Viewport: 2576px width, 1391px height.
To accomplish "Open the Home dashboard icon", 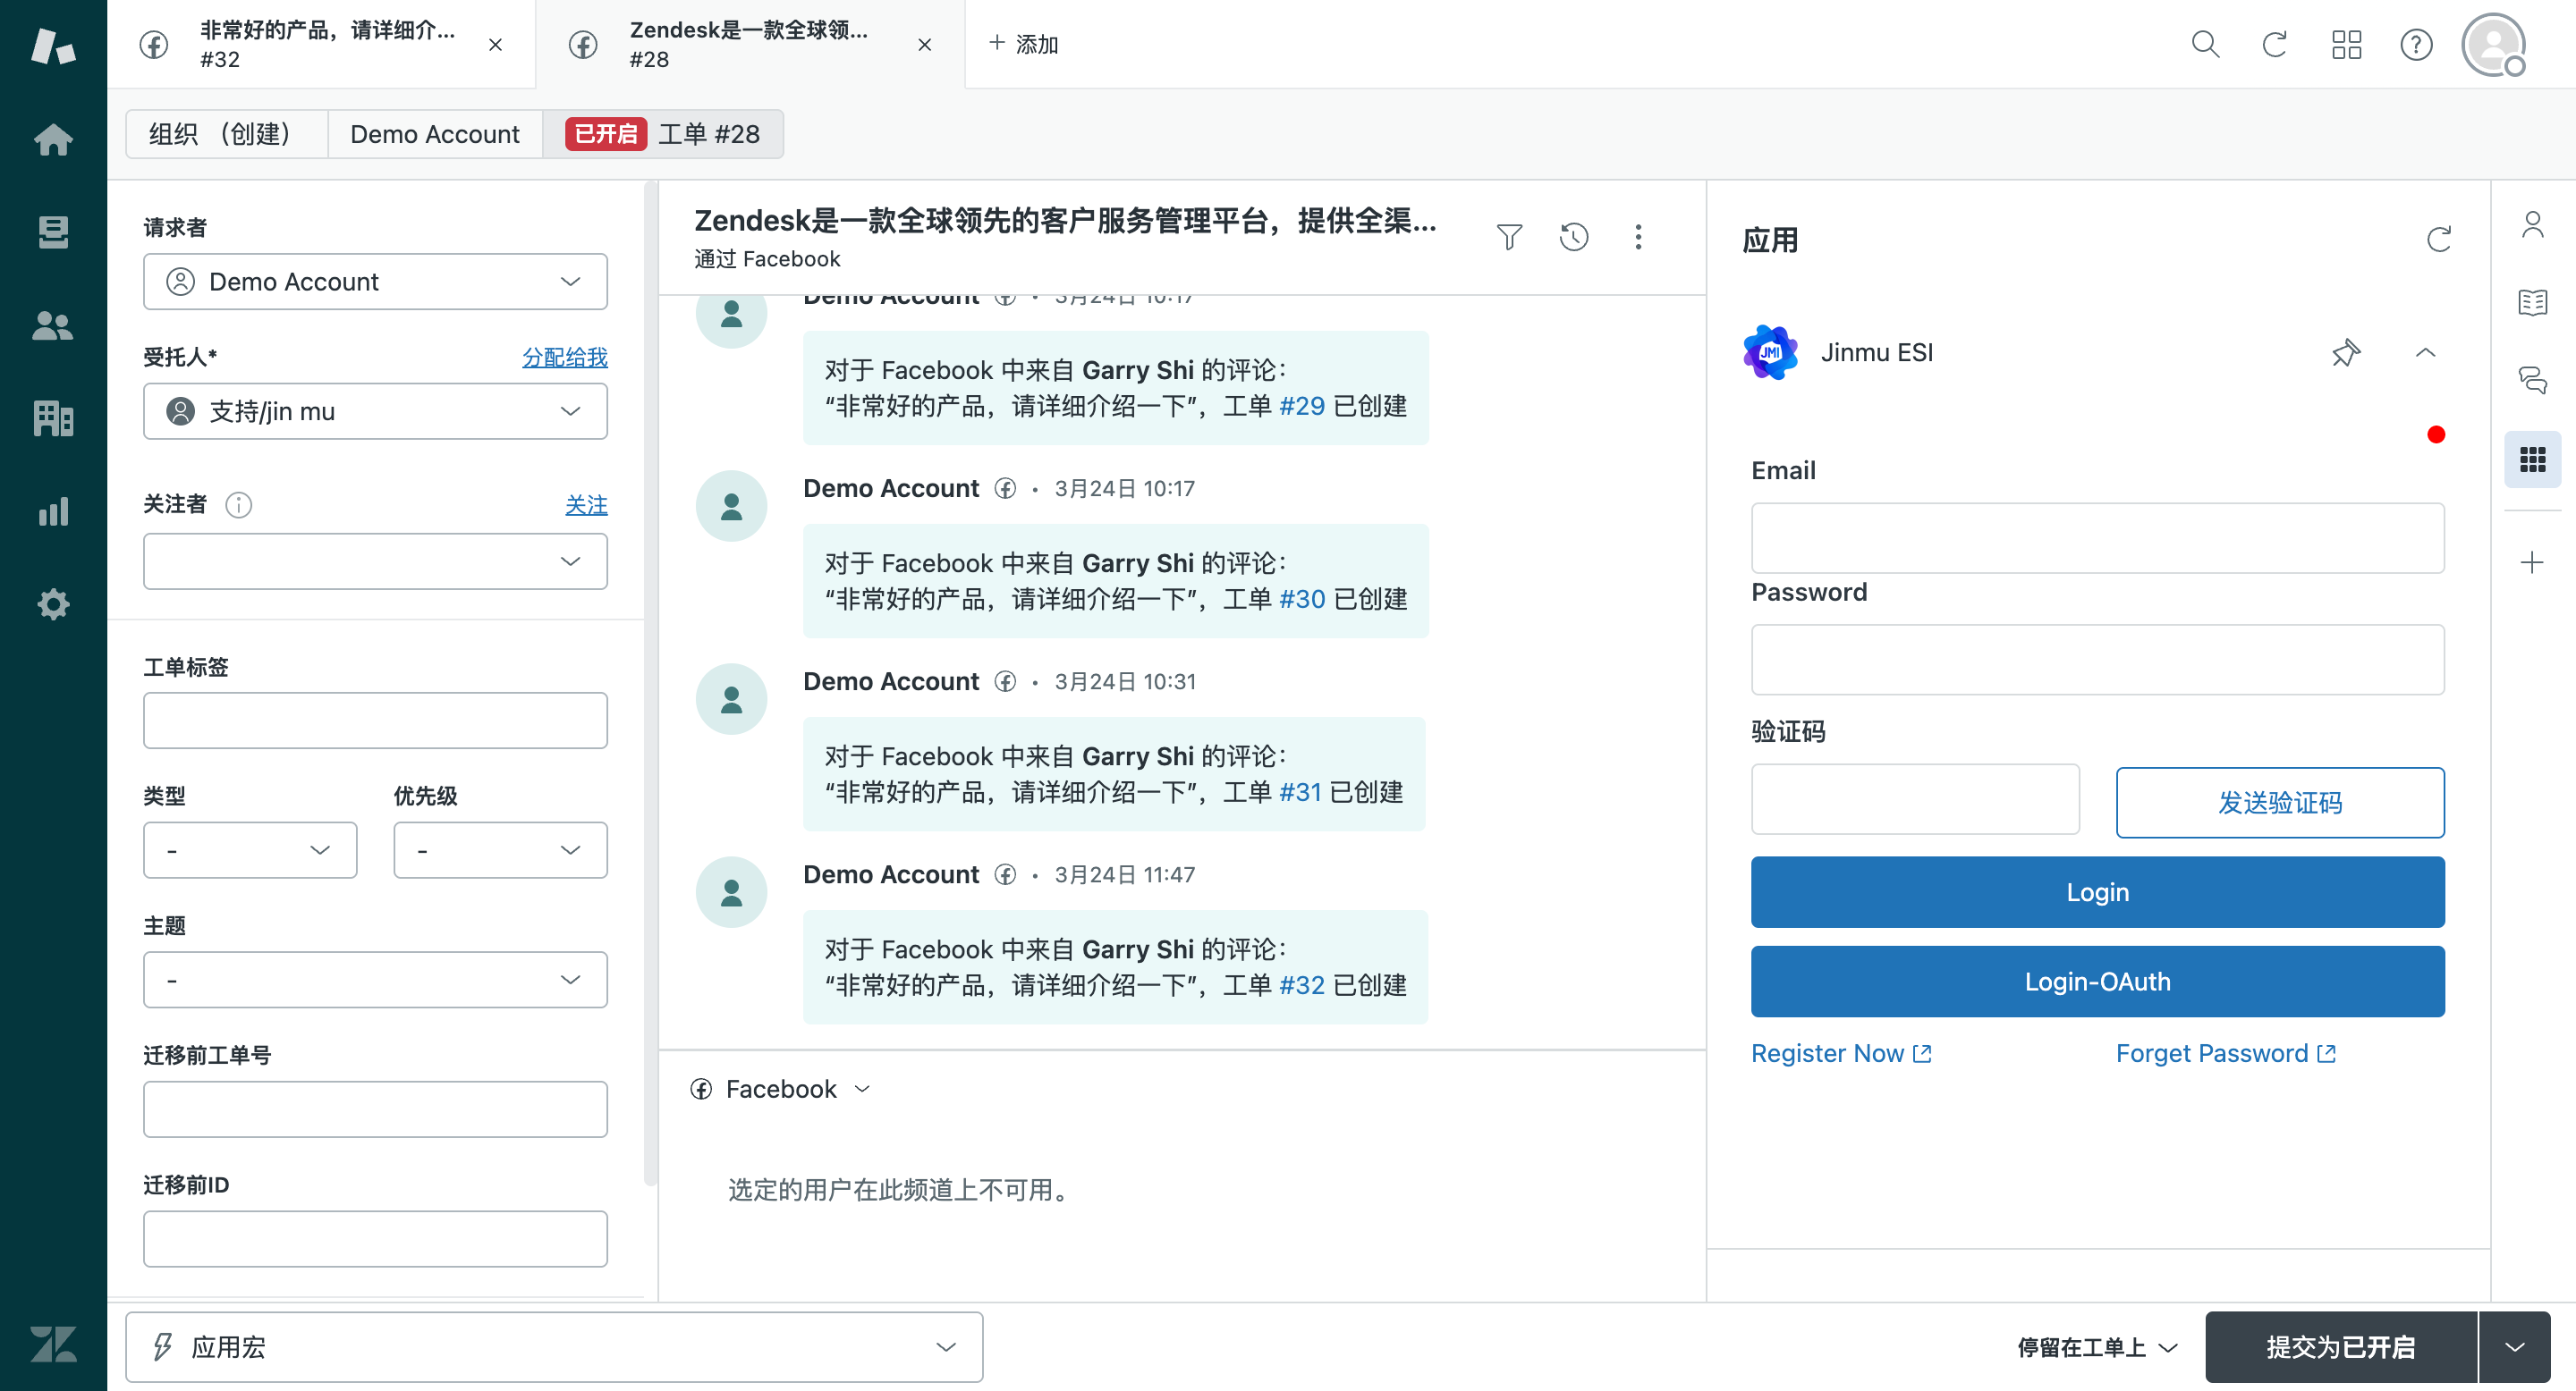I will click(53, 139).
